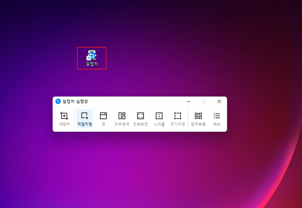Select the 직접지정 capture mode
This screenshot has height=208, width=302.
pos(85,119)
